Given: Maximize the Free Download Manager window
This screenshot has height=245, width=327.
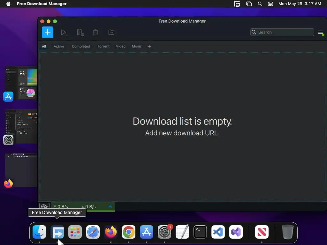Looking at the screenshot, I should 55,21.
